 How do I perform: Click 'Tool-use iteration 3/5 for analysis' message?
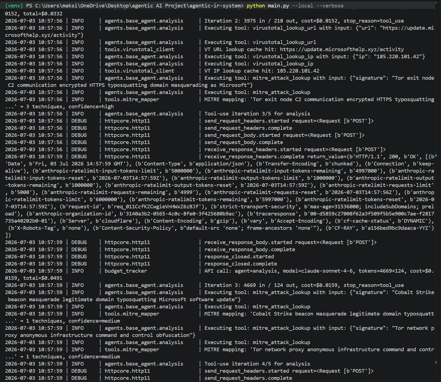point(257,114)
